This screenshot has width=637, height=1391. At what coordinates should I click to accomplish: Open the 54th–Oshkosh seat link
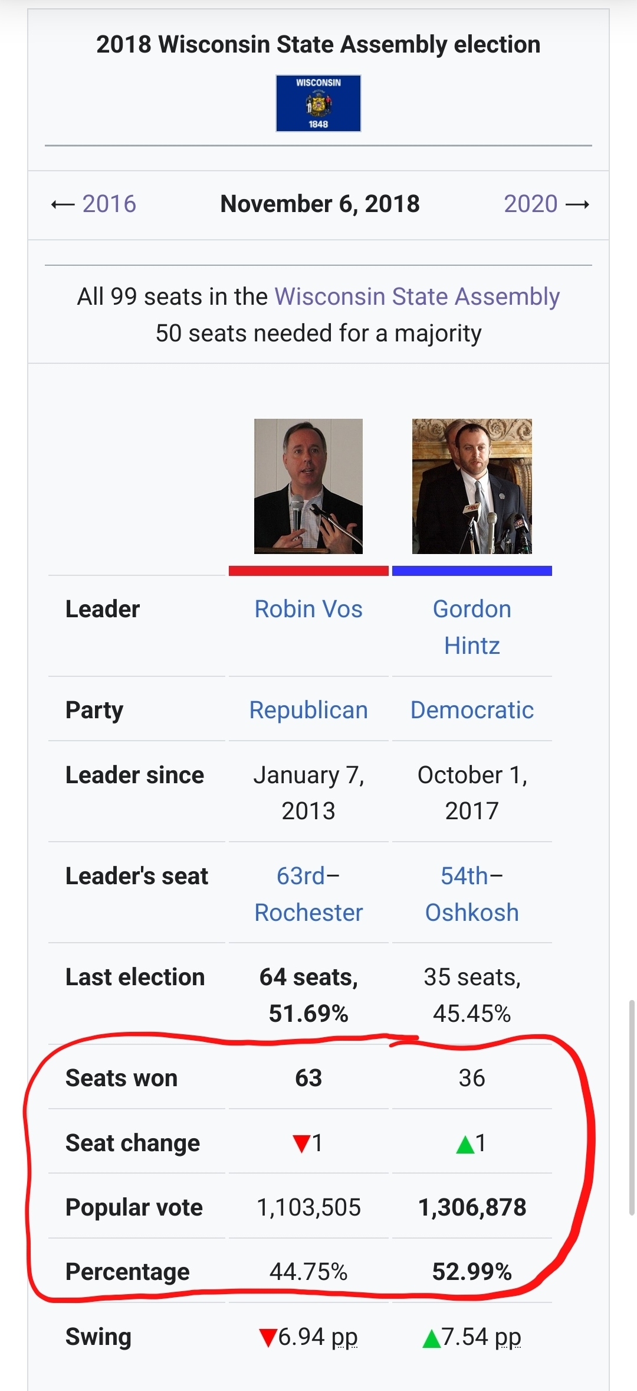point(472,894)
